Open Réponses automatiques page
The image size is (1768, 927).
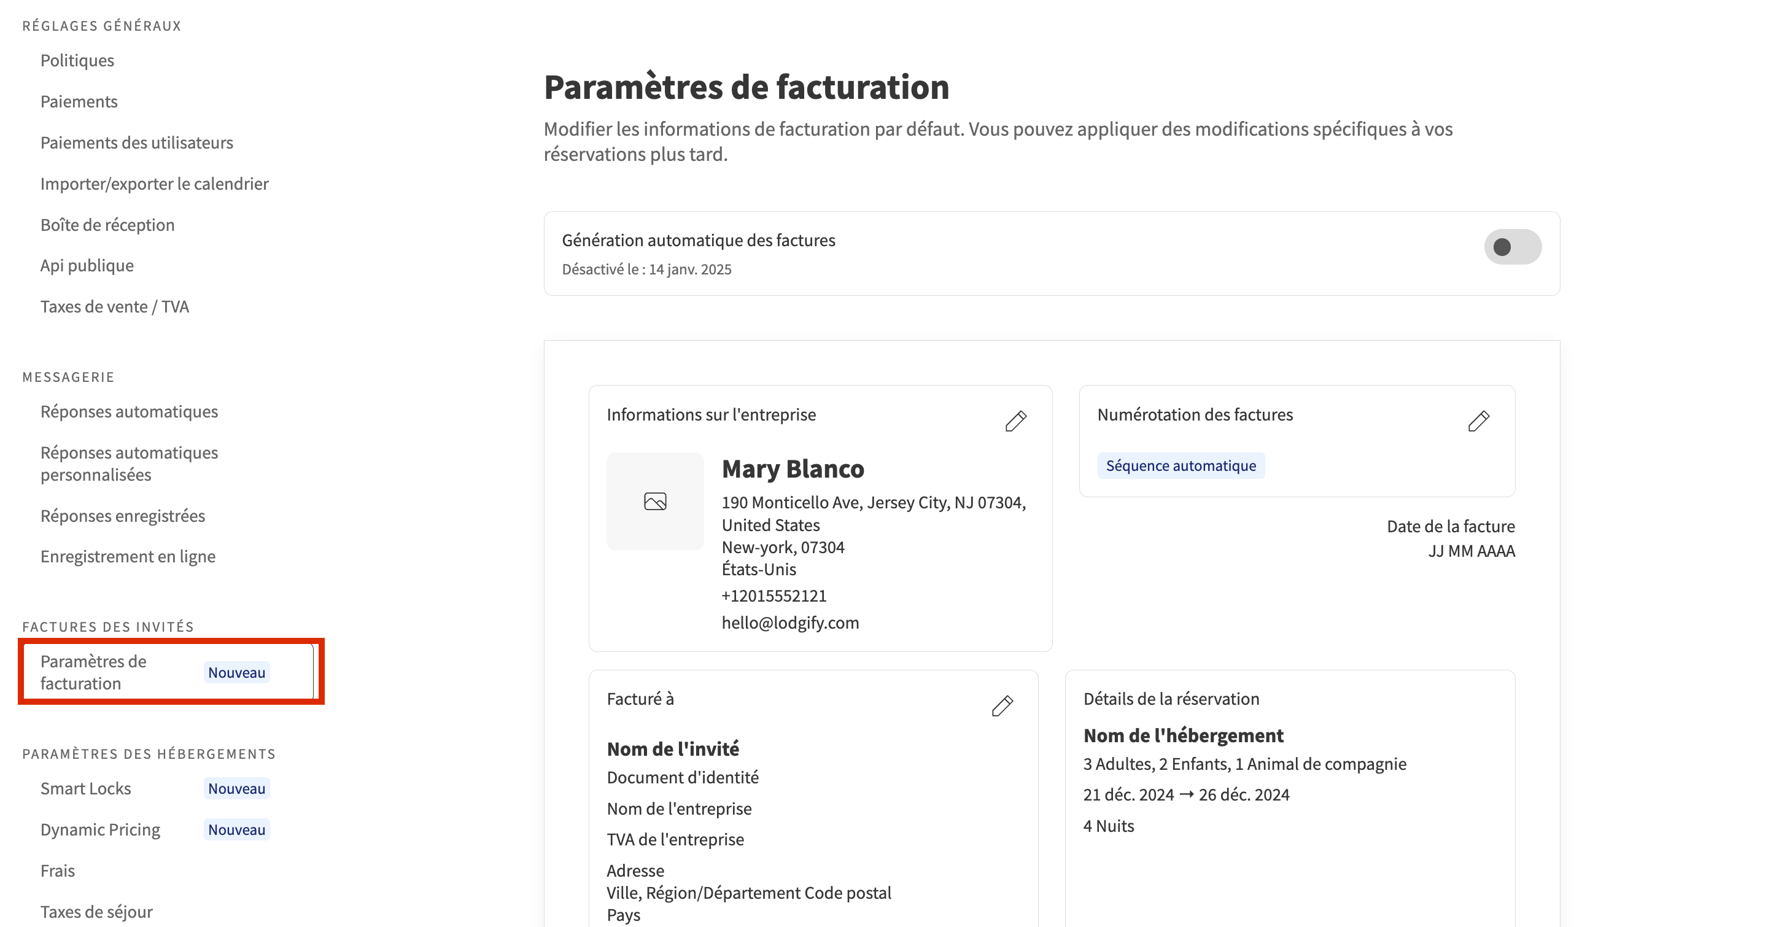click(129, 412)
